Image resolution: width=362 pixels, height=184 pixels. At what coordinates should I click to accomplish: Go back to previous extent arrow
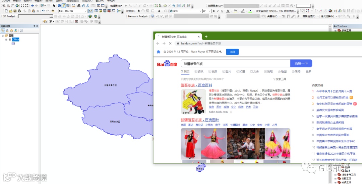(32, 6)
